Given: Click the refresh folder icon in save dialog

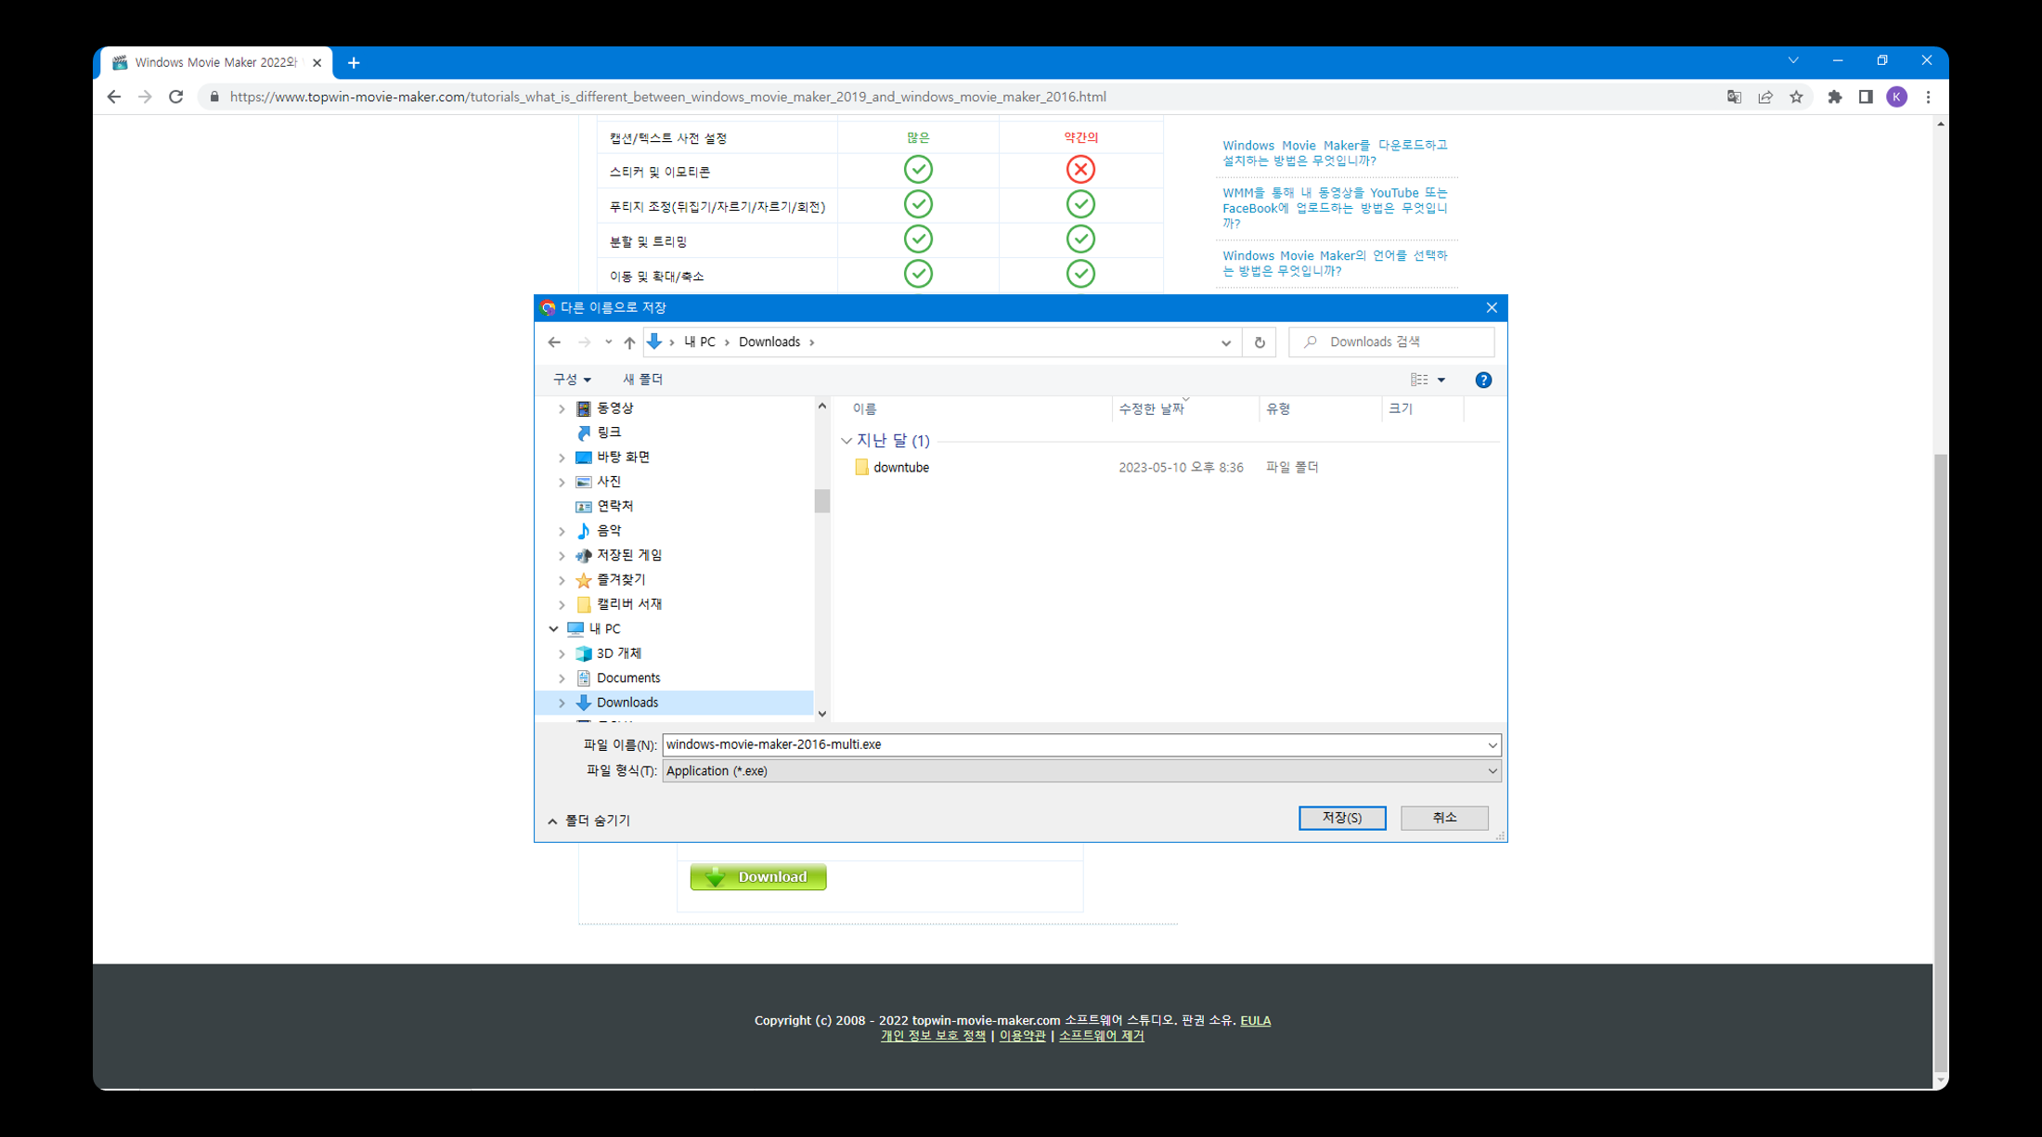Looking at the screenshot, I should coord(1260,342).
